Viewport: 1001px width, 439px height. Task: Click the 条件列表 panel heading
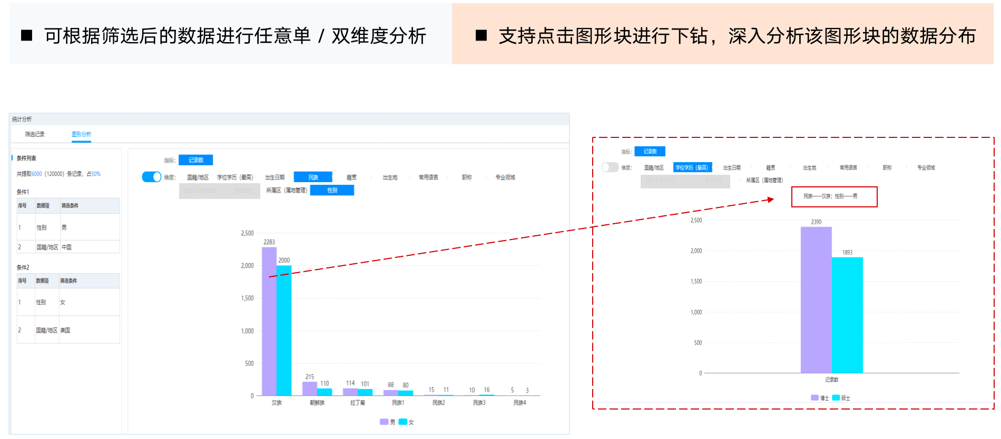coord(26,158)
